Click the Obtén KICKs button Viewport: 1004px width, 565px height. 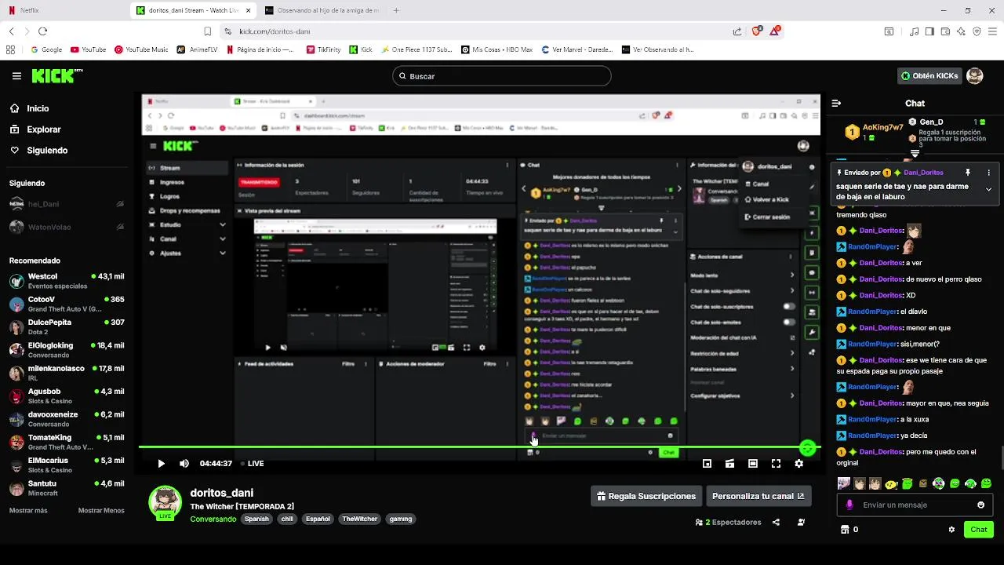[x=929, y=76]
